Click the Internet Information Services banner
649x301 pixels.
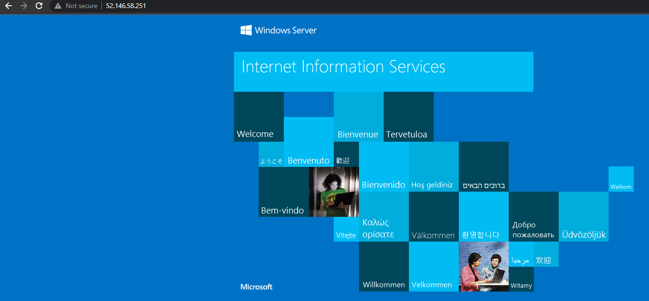(383, 71)
